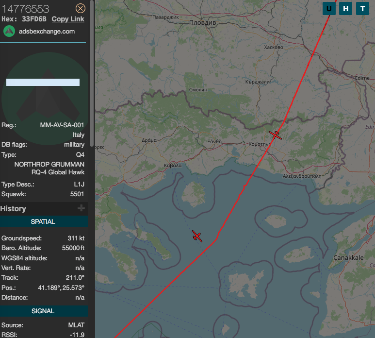Click the source value MLAT
Screen dimensions: 375x338
[76, 325]
